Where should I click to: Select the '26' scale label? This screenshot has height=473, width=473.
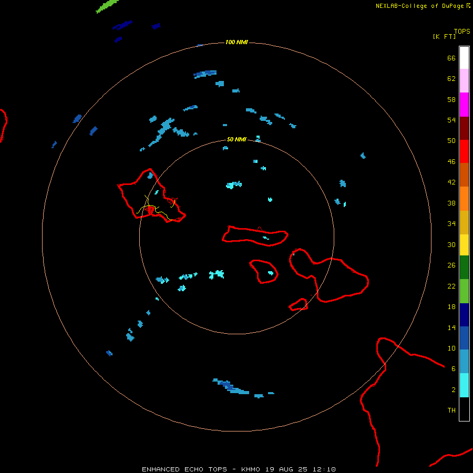click(451, 265)
